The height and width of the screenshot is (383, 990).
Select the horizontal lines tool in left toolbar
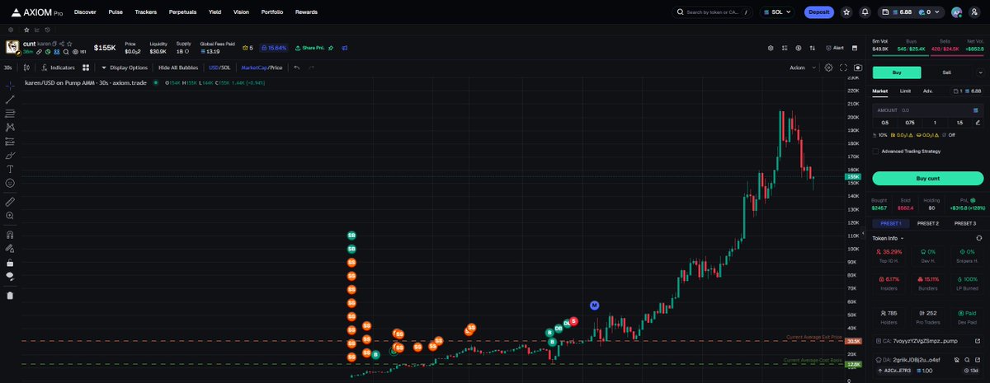pyautogui.click(x=10, y=113)
